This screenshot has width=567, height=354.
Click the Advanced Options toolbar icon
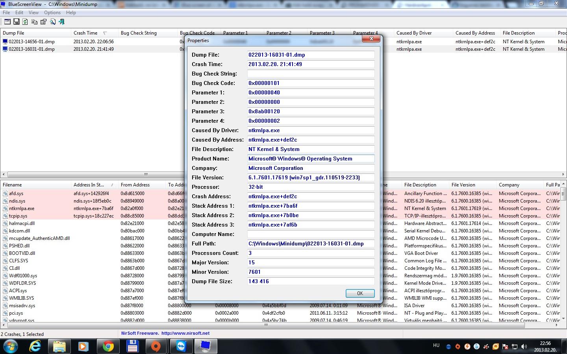pyautogui.click(x=8, y=22)
